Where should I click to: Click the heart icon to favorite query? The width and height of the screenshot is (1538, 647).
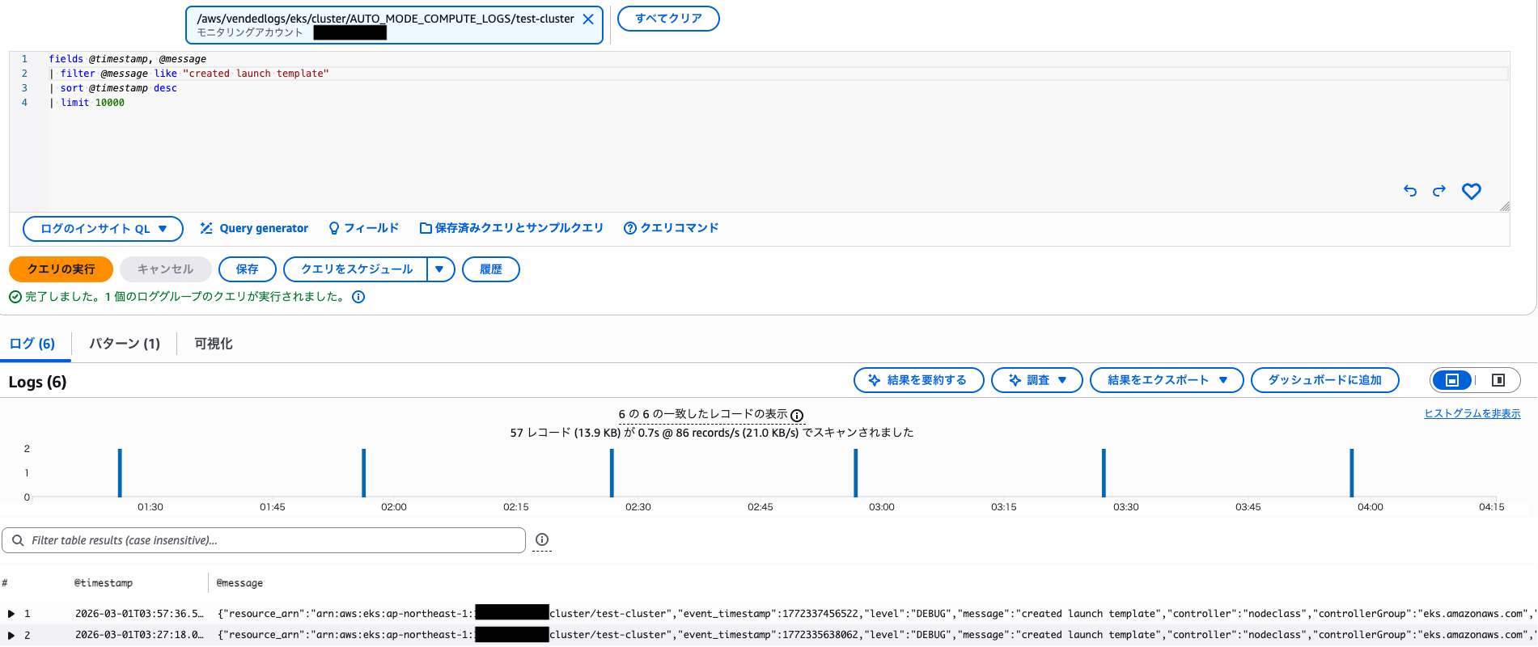coord(1471,191)
